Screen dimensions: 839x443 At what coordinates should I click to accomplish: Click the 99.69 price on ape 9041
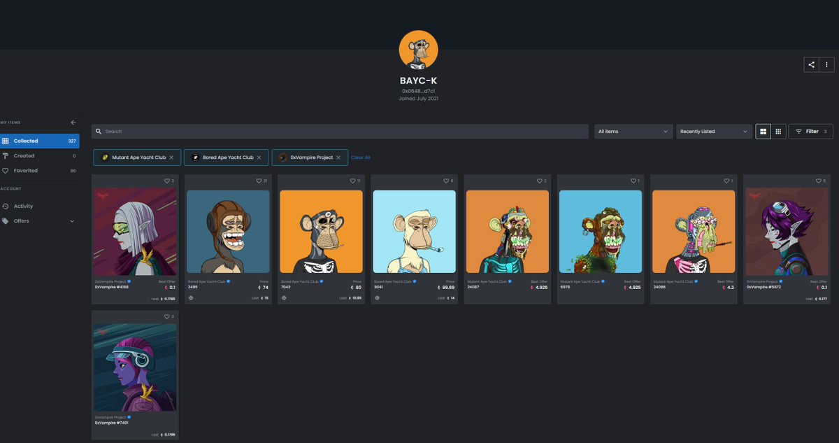447,287
